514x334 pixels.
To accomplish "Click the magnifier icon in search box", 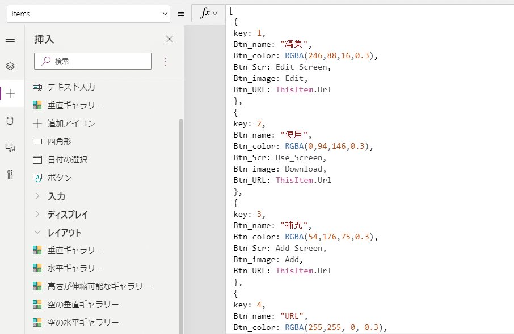I will [x=46, y=61].
